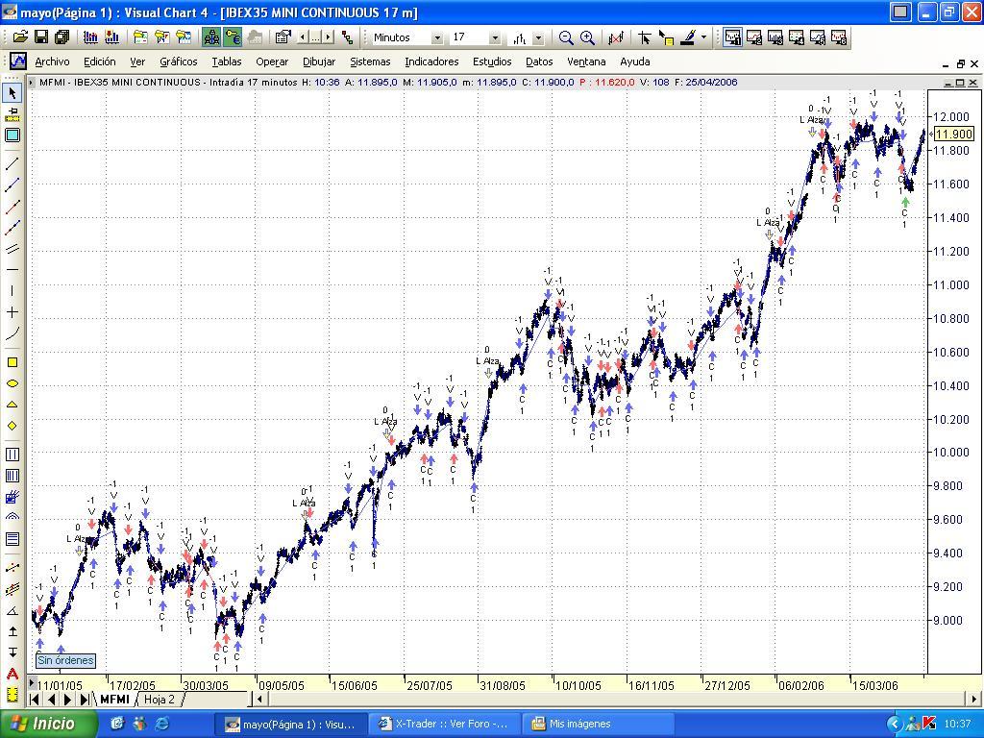984x738 pixels.
Task: Open the chart type bar dropdown
Action: (x=538, y=38)
